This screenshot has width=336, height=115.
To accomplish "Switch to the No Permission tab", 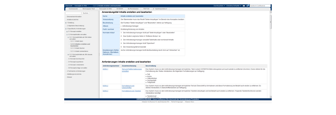I will (x=133, y=9).
